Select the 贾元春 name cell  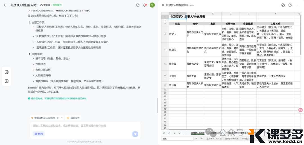click(178, 85)
